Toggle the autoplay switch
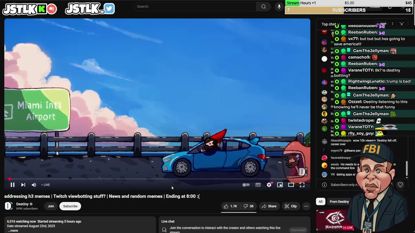Screen dimensions: 415x233 246,185
